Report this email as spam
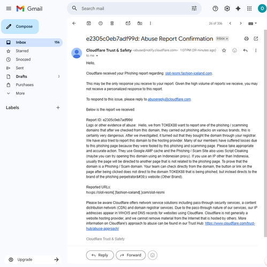Image resolution: width=267 pixels, height=267 pixels. [101, 23]
